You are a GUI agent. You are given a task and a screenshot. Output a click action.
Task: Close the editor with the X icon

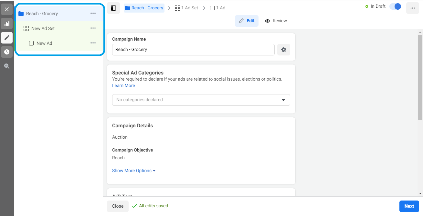point(7,9)
